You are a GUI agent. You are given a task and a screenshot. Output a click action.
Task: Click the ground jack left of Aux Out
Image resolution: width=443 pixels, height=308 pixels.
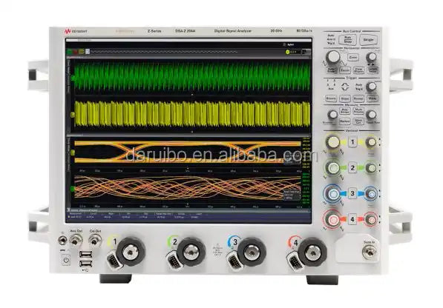[x=62, y=241]
